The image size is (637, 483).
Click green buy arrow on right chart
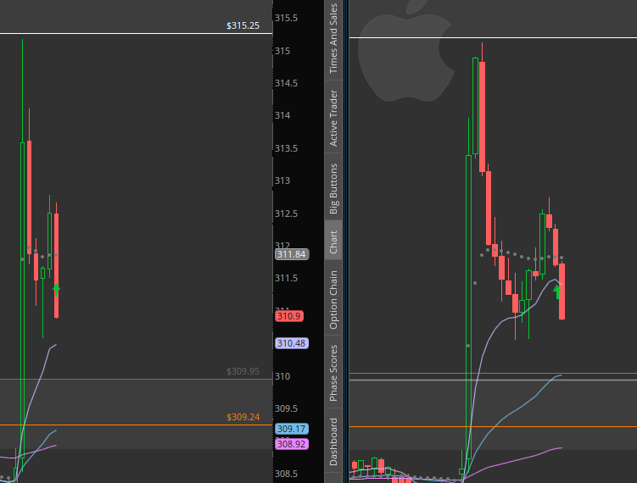[x=557, y=291]
